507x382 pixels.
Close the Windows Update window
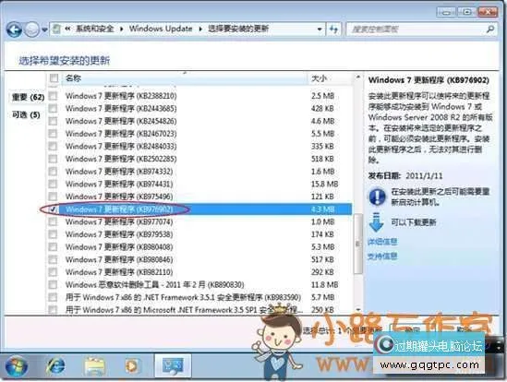(489, 12)
